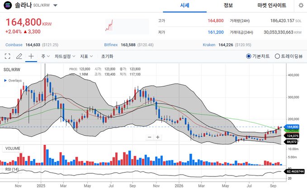Click the Coinbase price link
This screenshot has height=190, width=307.
[14, 45]
